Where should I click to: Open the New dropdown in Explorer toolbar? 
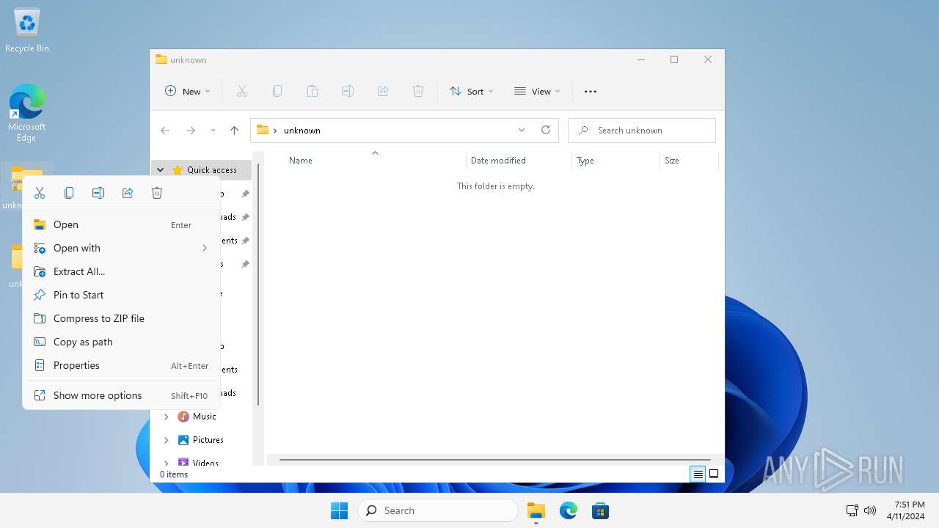[188, 91]
